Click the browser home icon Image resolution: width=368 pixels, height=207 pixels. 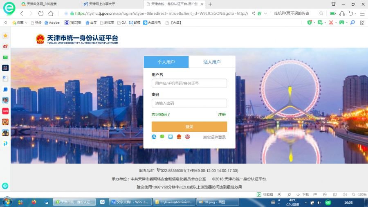[x=51, y=13]
